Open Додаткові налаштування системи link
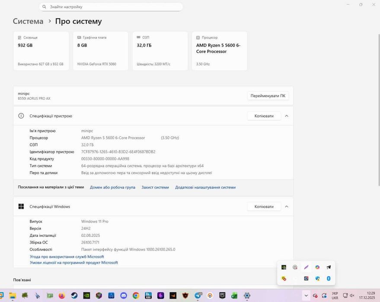Viewport: 380px width, 302px height. [x=205, y=187]
